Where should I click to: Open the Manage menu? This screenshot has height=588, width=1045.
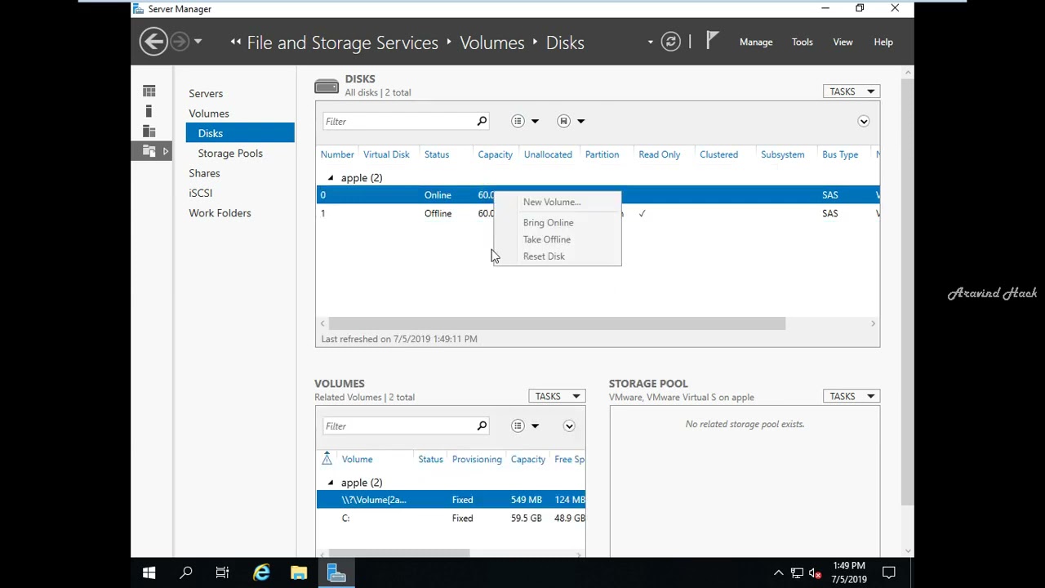point(756,42)
